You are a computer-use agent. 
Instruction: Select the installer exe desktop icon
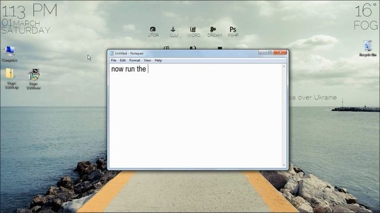[33, 79]
